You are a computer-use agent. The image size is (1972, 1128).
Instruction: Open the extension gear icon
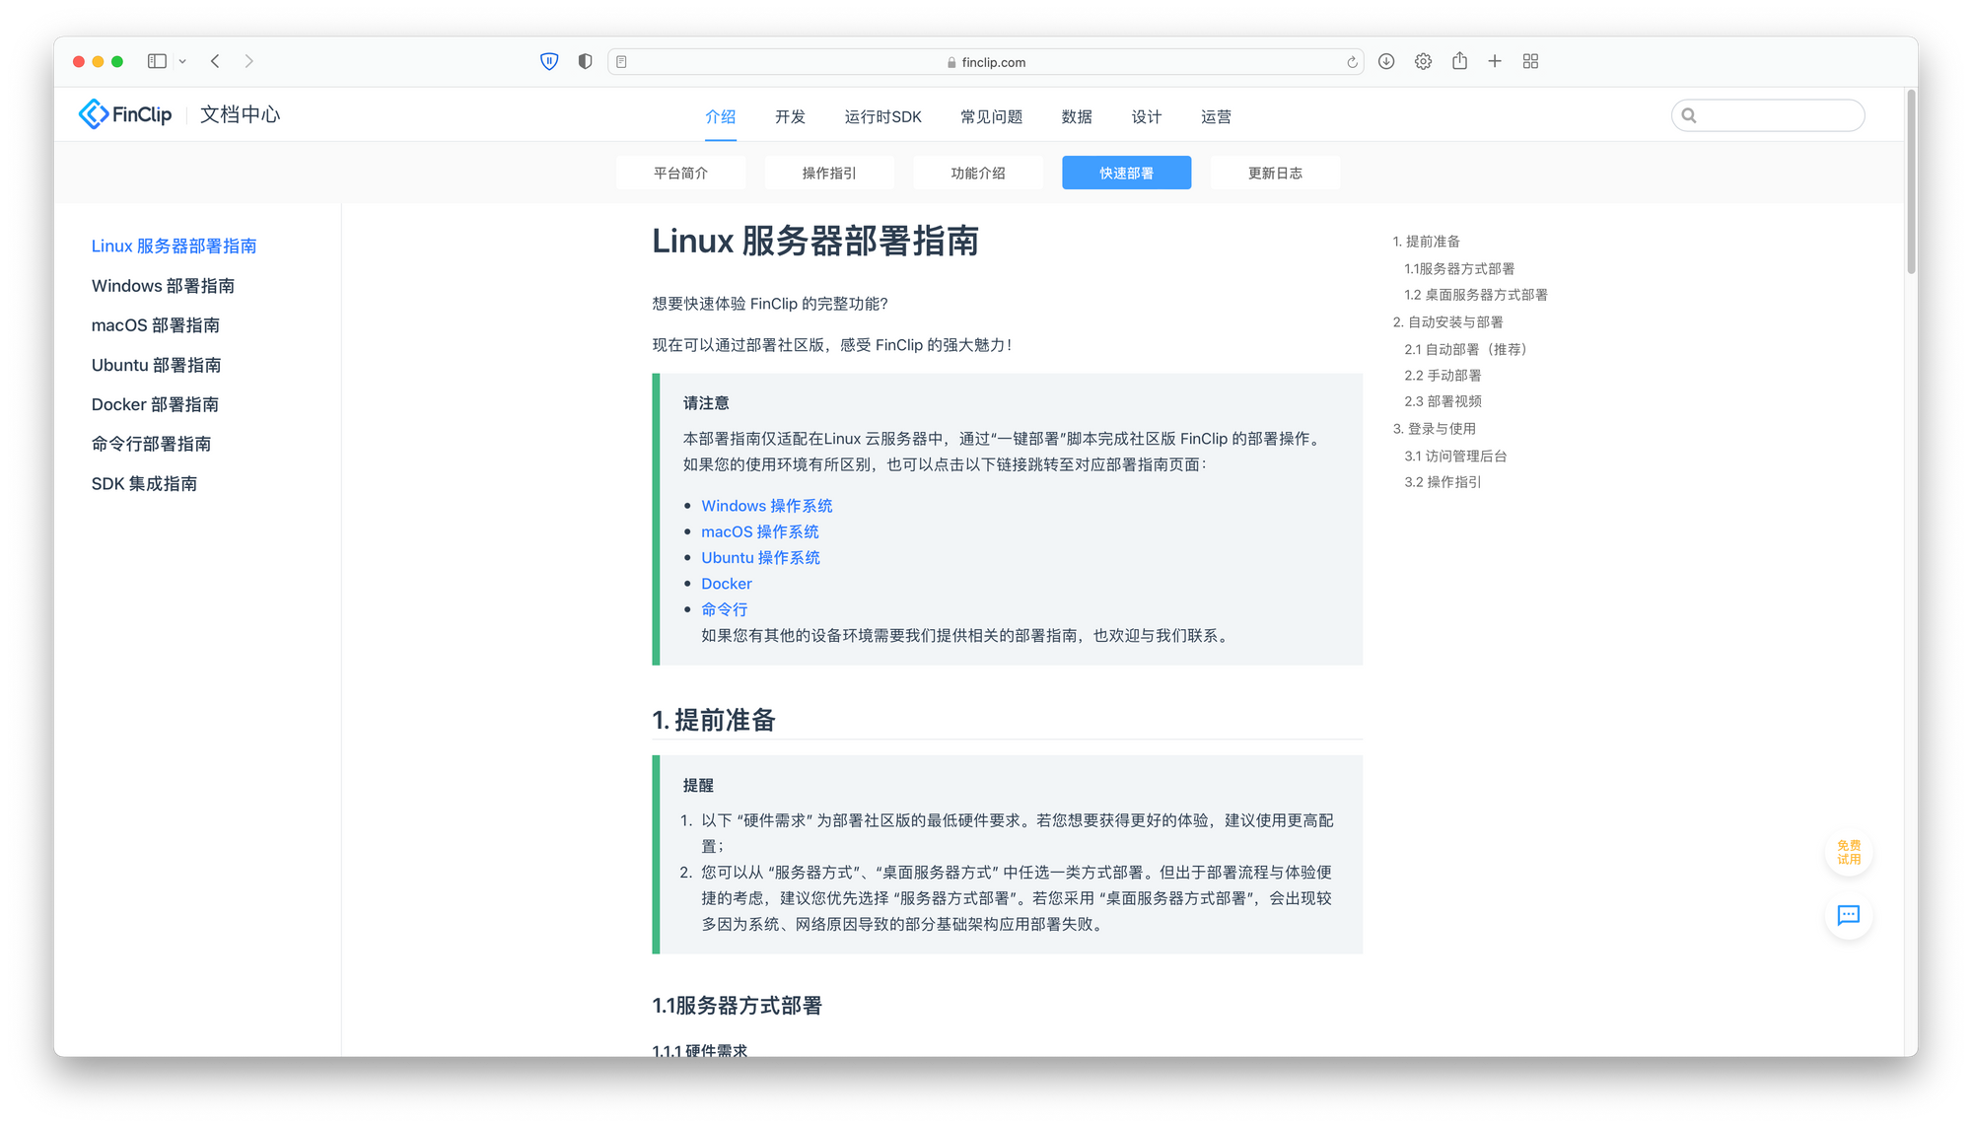click(1423, 61)
